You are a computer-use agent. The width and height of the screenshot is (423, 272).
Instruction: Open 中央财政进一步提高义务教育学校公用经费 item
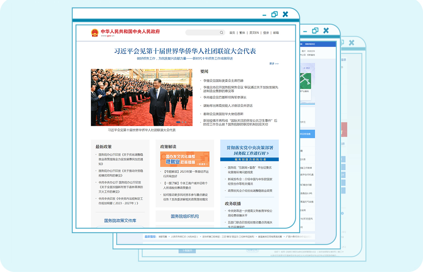[x=250, y=213]
